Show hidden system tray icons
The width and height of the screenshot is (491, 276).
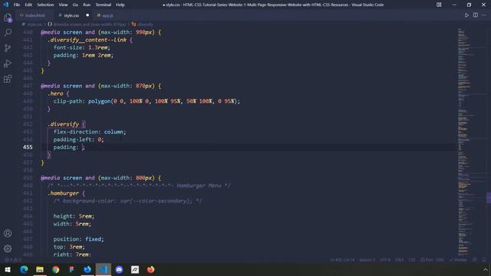(x=486, y=269)
